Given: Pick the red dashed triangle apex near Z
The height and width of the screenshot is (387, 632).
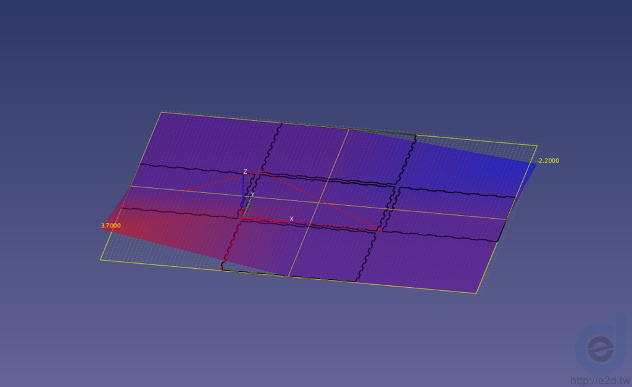Looking at the screenshot, I should pos(261,172).
